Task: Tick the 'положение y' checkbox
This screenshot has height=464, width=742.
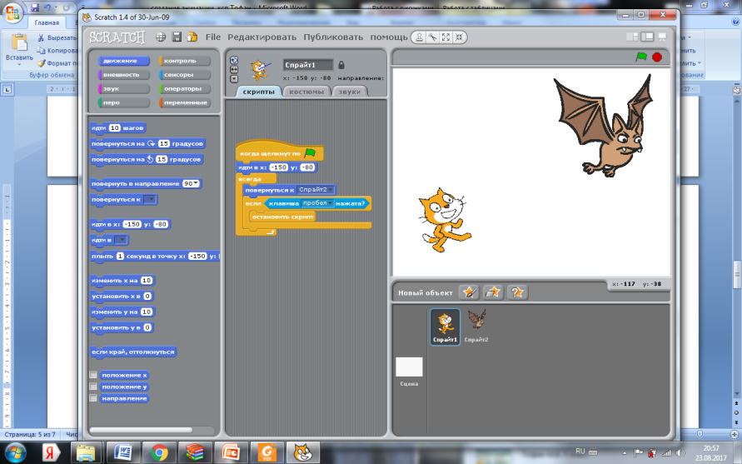Action: coord(93,387)
